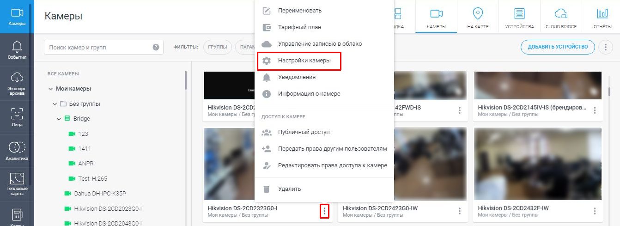The image size is (620, 226).
Task: Collapse the Bridge device node
Action: (59, 119)
